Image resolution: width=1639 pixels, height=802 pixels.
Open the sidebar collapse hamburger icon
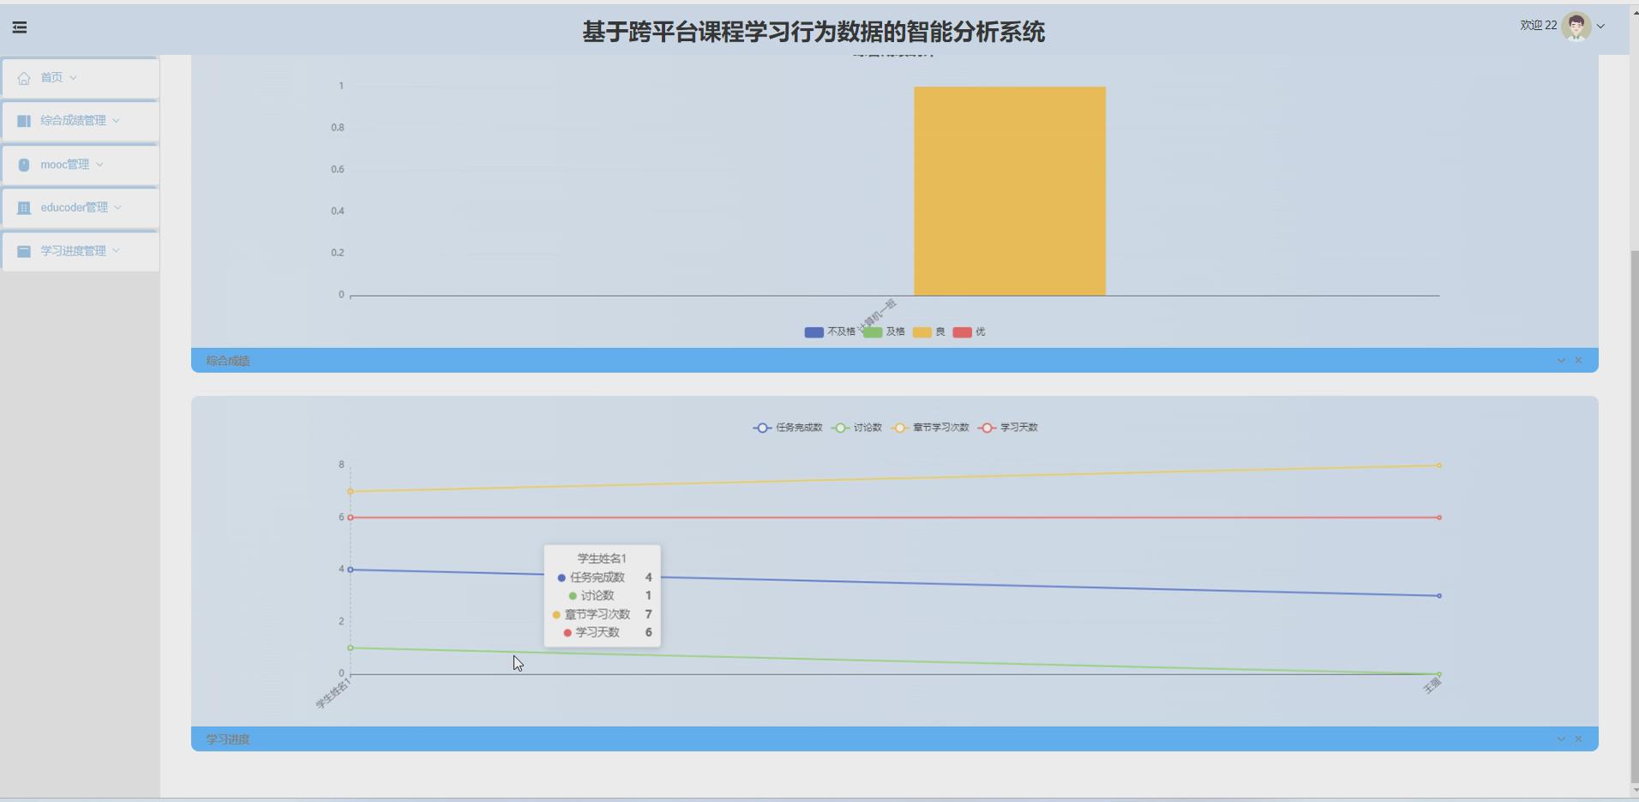click(x=20, y=27)
